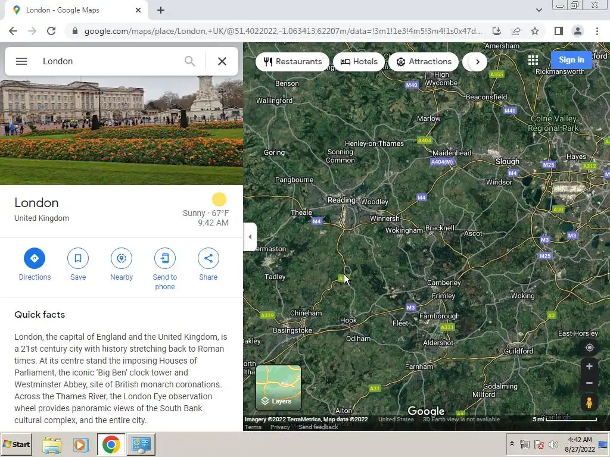Toggle the Chrome side panel
Viewport: 610px width, 457px height.
[x=559, y=31]
